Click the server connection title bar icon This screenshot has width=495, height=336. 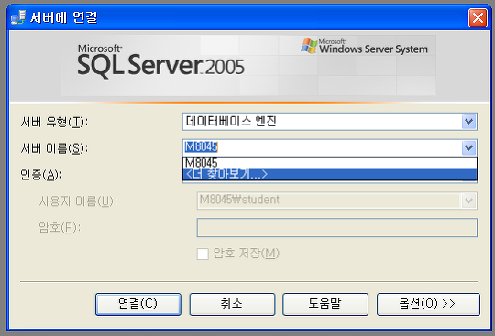[x=17, y=17]
